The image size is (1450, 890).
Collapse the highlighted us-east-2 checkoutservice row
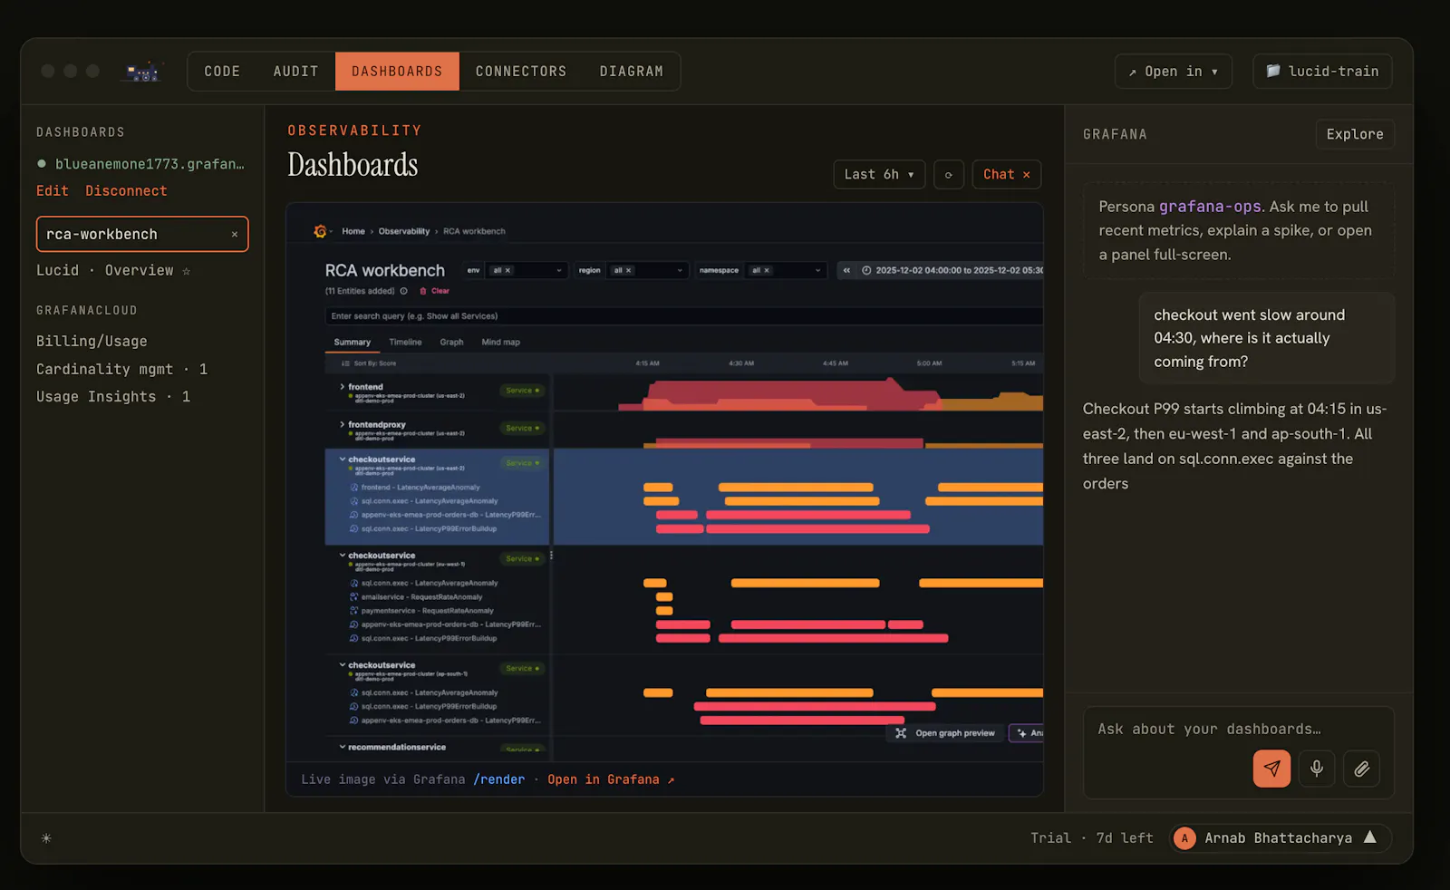[x=343, y=460]
